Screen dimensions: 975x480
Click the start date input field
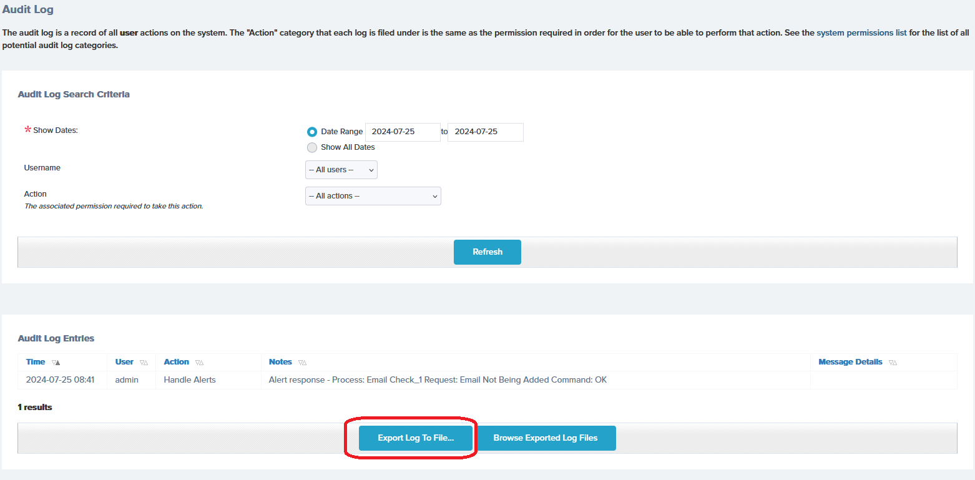point(402,132)
